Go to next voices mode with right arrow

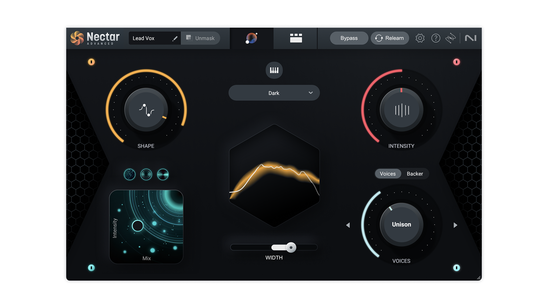[x=455, y=225]
